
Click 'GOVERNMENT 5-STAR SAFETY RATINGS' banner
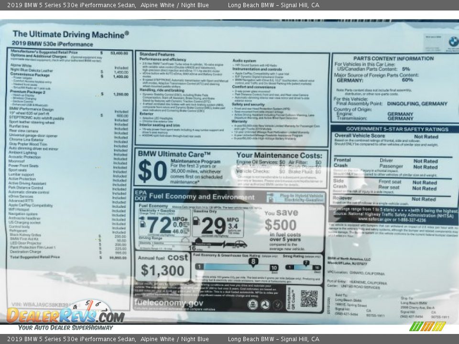coord(397,129)
